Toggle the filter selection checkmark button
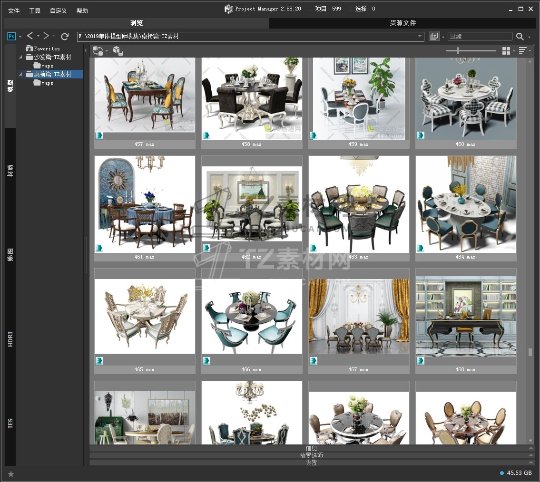The width and height of the screenshot is (540, 482). point(434,37)
